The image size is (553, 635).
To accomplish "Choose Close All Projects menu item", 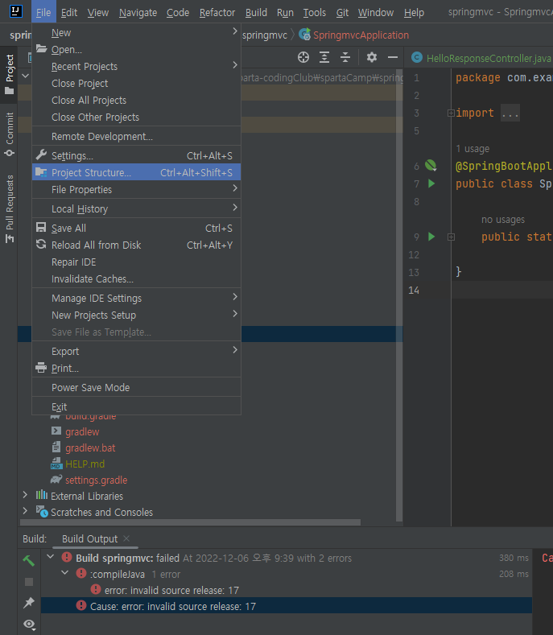I will pos(136,100).
